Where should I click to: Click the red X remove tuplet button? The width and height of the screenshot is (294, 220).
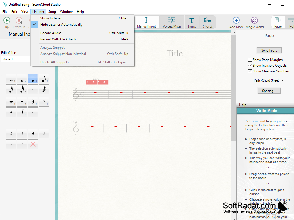33,144
